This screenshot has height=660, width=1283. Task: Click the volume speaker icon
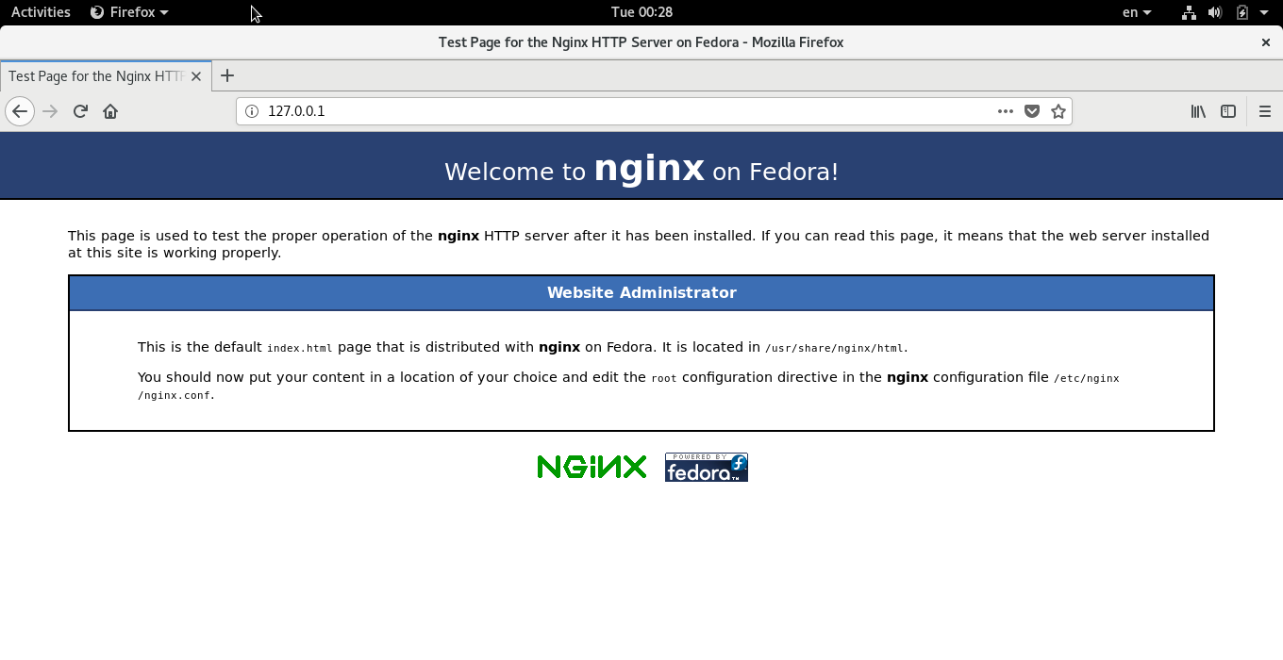1215,12
